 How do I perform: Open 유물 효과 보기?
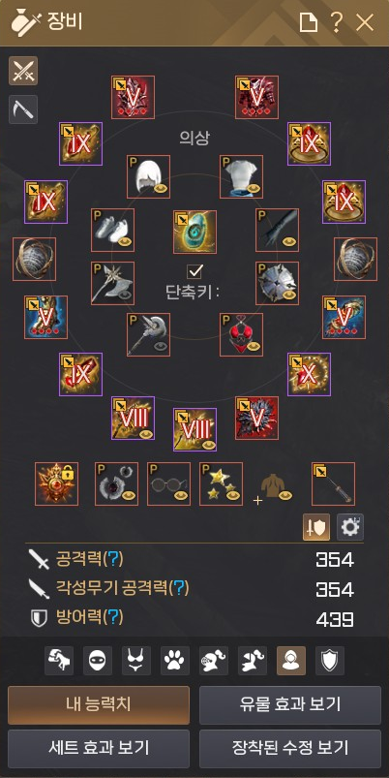(290, 705)
